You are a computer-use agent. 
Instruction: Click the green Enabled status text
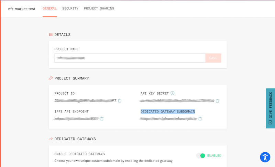tap(214, 156)
